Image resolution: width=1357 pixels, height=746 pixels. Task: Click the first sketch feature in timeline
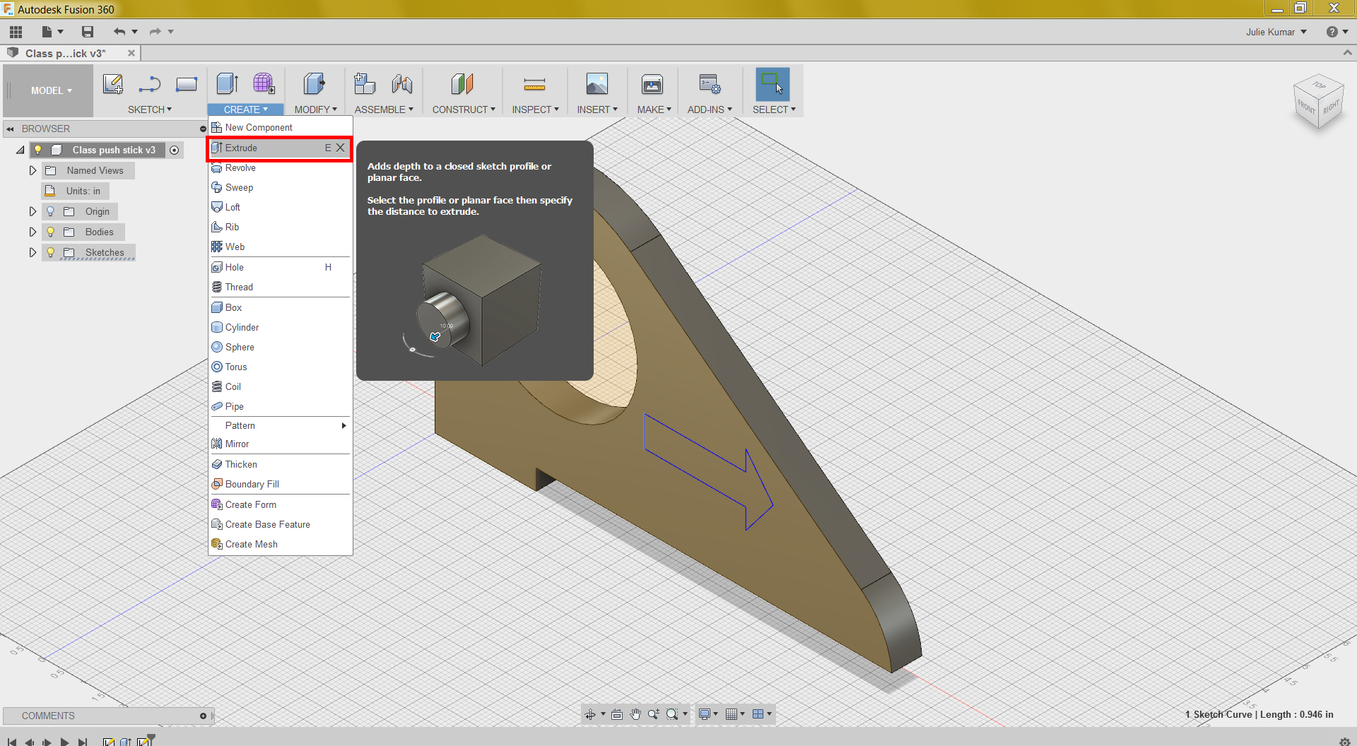108,742
